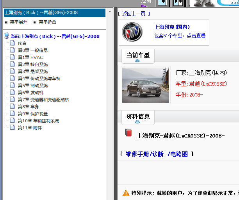Expand all menus with 菜单展开
Image resolution: width=239 pixels, height=200 pixels.
19,22
